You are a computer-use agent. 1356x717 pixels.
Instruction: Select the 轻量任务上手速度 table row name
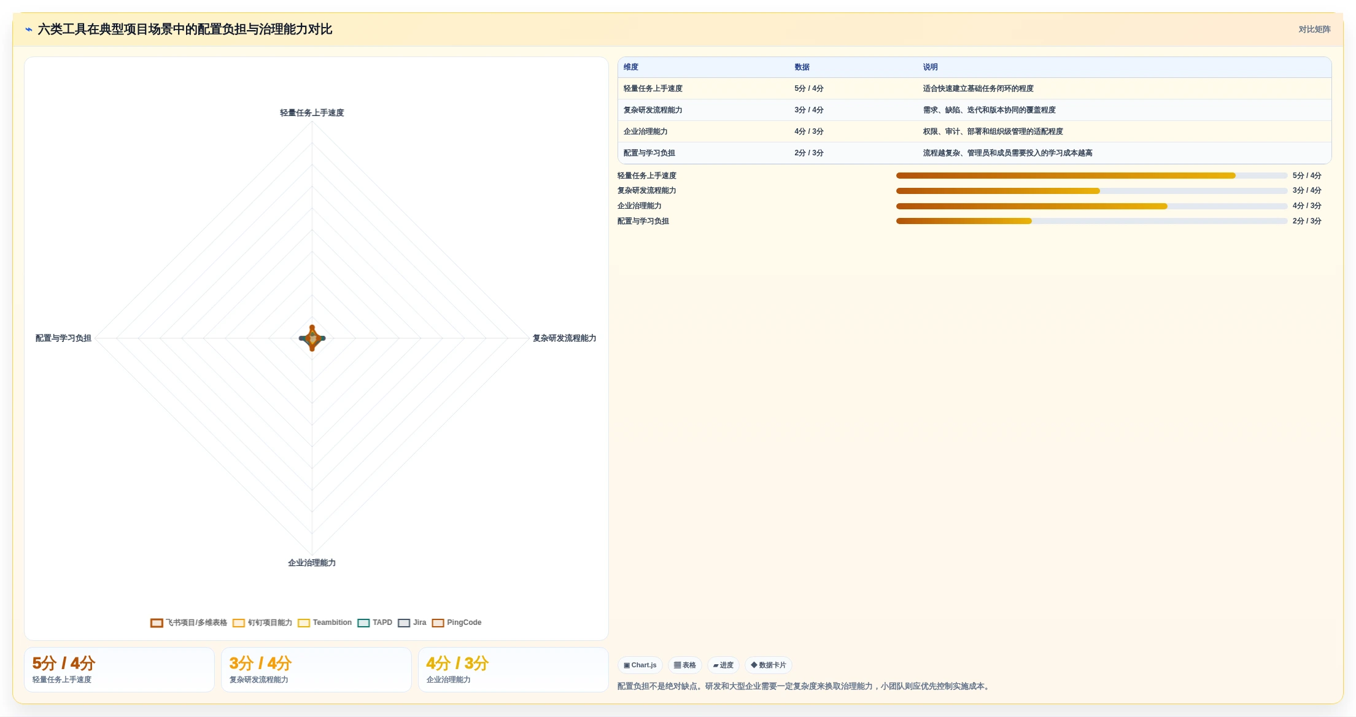pyautogui.click(x=653, y=88)
